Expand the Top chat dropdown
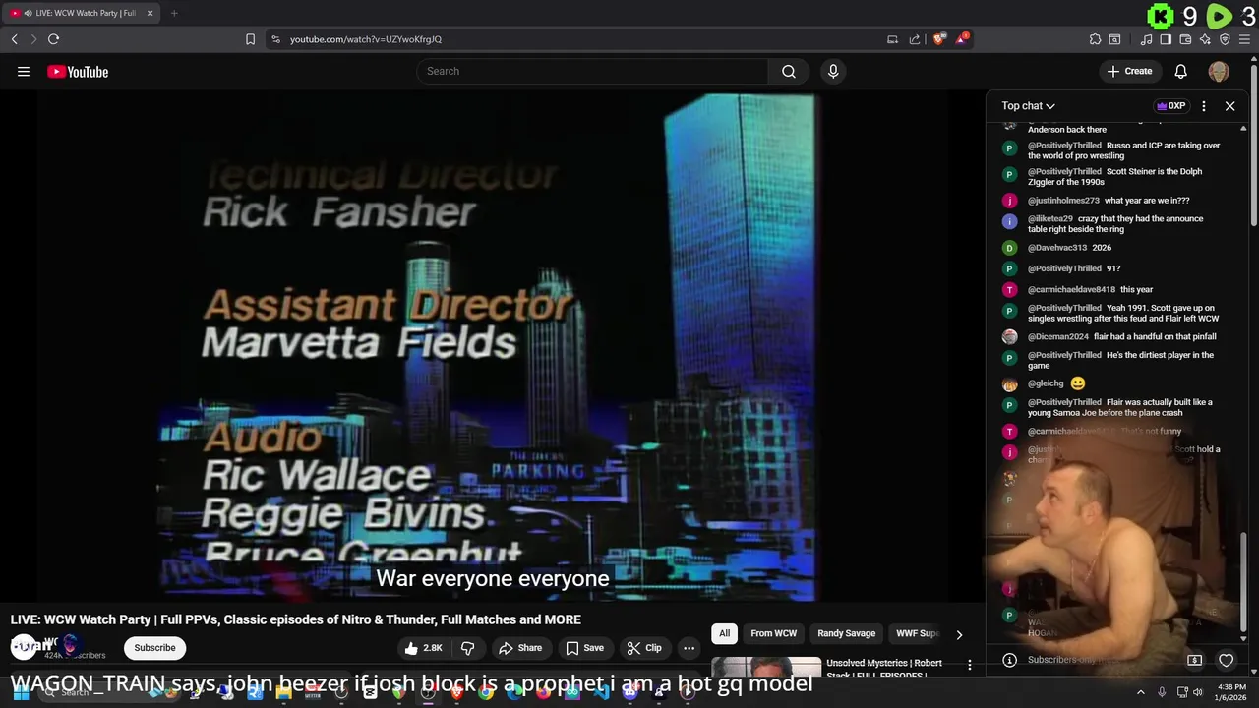 1028,106
